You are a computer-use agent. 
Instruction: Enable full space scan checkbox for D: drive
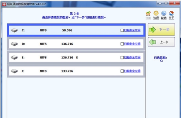tap(122, 44)
